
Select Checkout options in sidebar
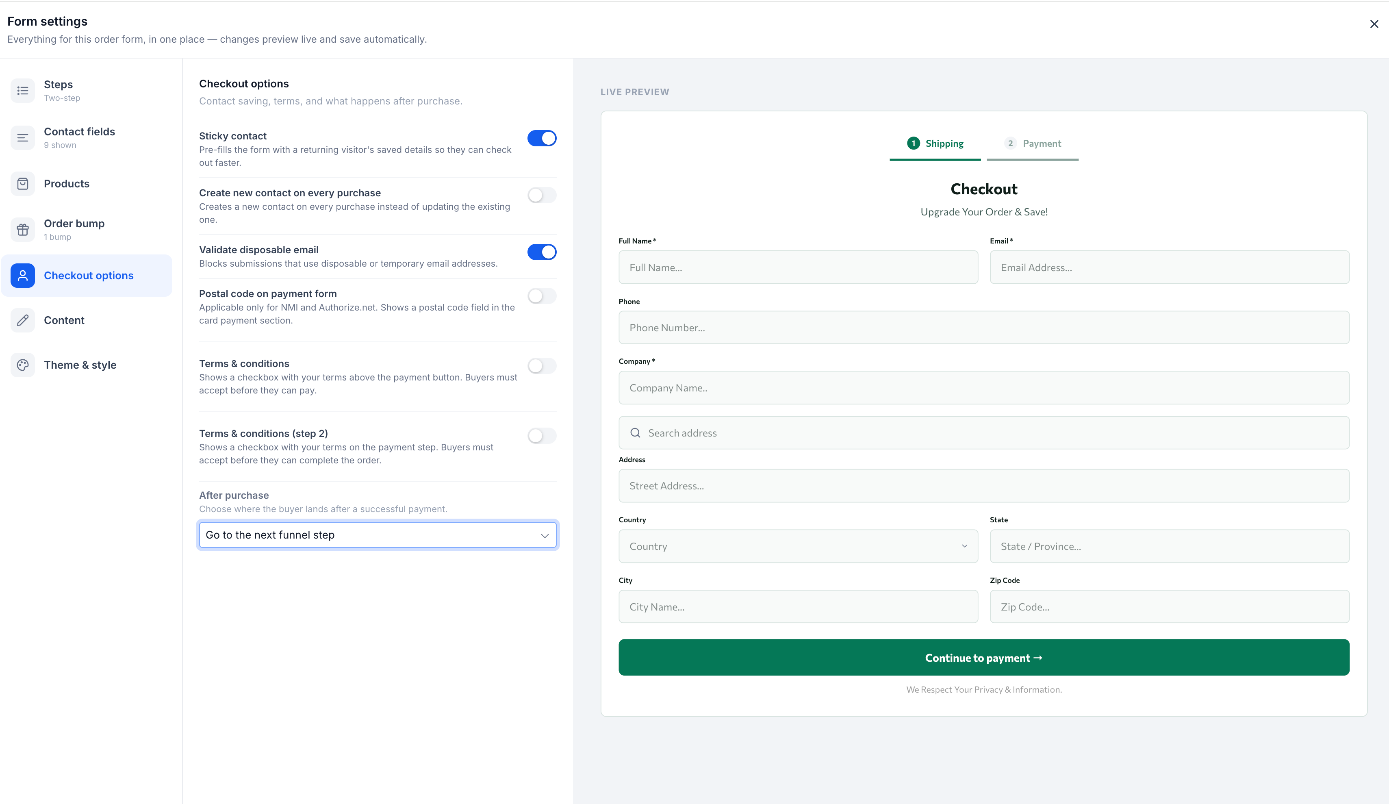coord(87,276)
